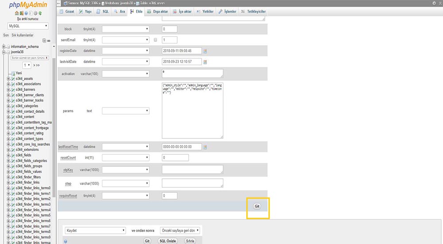
Task: Clear the table filter with X icon
Action: (x=47, y=58)
